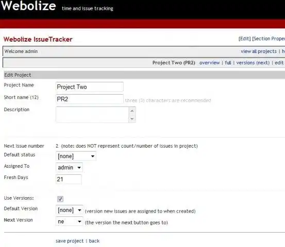Click the 'version new issues are assigned' hint
Screen dimensions: 285x247
[x=140, y=211]
